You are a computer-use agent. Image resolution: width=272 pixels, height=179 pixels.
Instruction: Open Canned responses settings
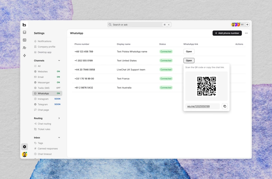(46, 148)
